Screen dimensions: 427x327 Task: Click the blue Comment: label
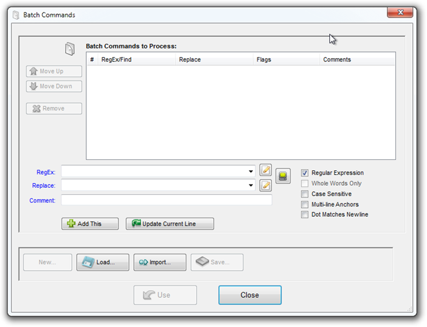(x=42, y=201)
